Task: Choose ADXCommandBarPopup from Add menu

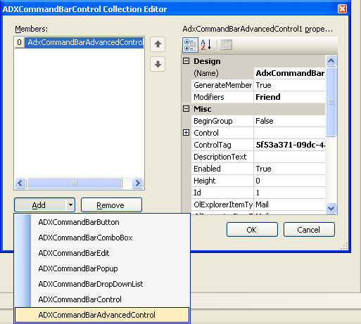Action: 102,268
